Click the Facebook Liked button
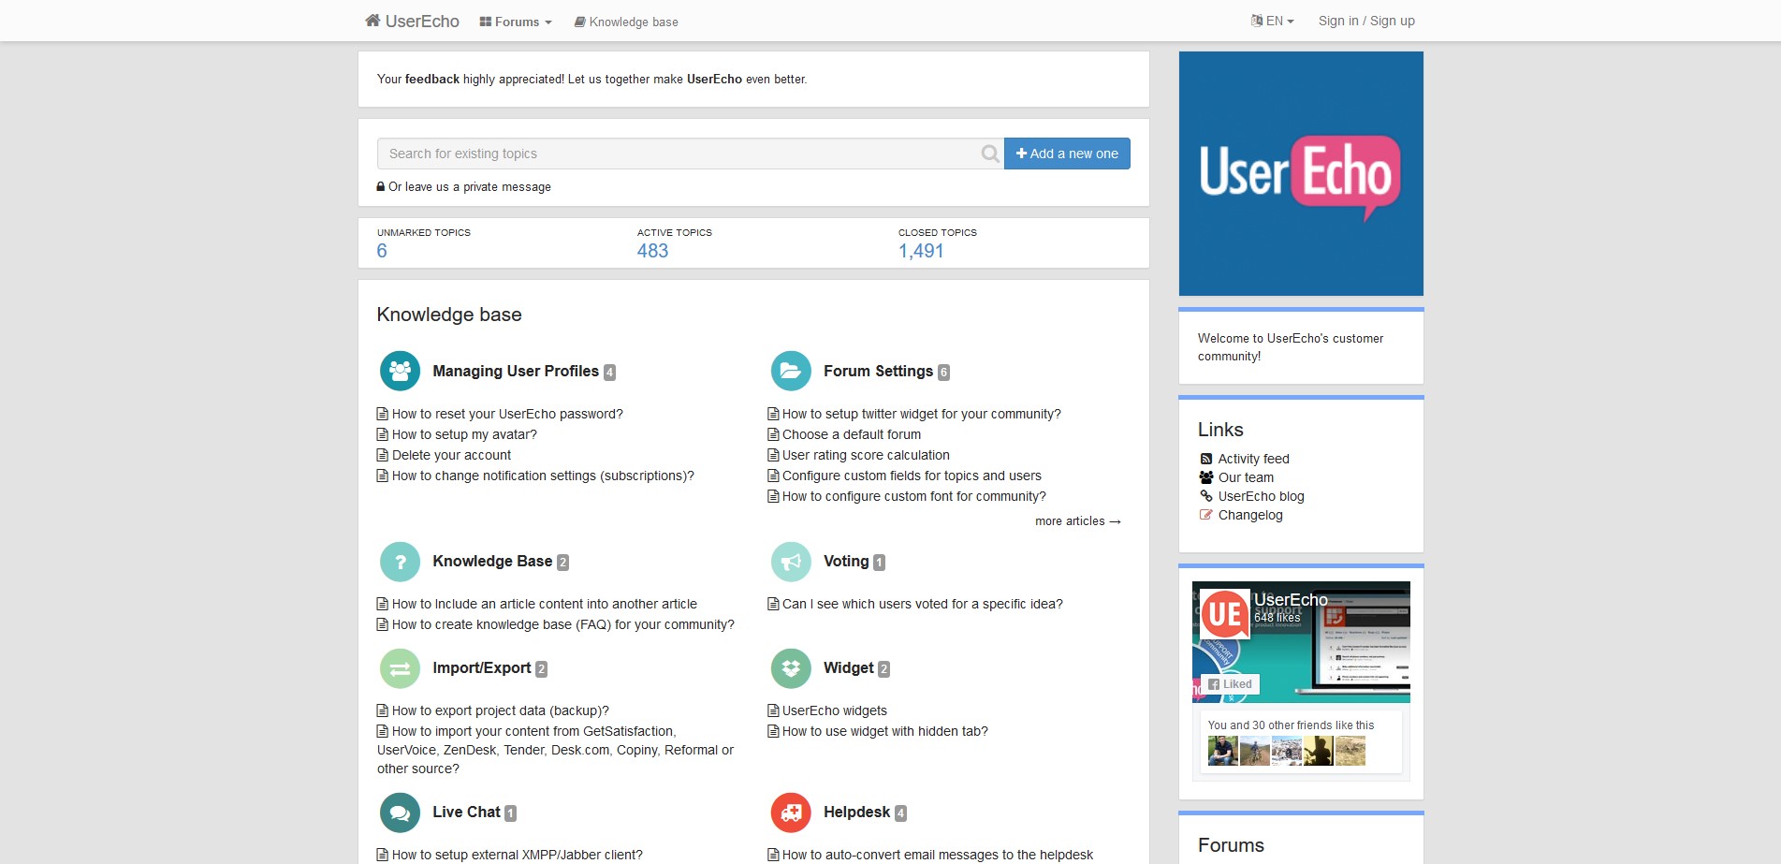The height and width of the screenshot is (864, 1781). pyautogui.click(x=1231, y=684)
